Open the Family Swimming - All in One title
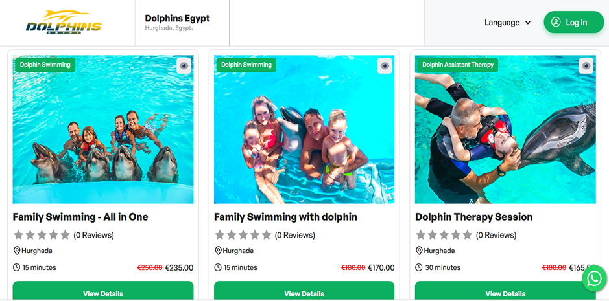This screenshot has height=301, width=609. coord(80,217)
